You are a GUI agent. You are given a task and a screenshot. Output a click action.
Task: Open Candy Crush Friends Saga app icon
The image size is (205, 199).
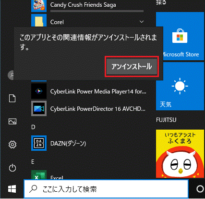[39, 6]
